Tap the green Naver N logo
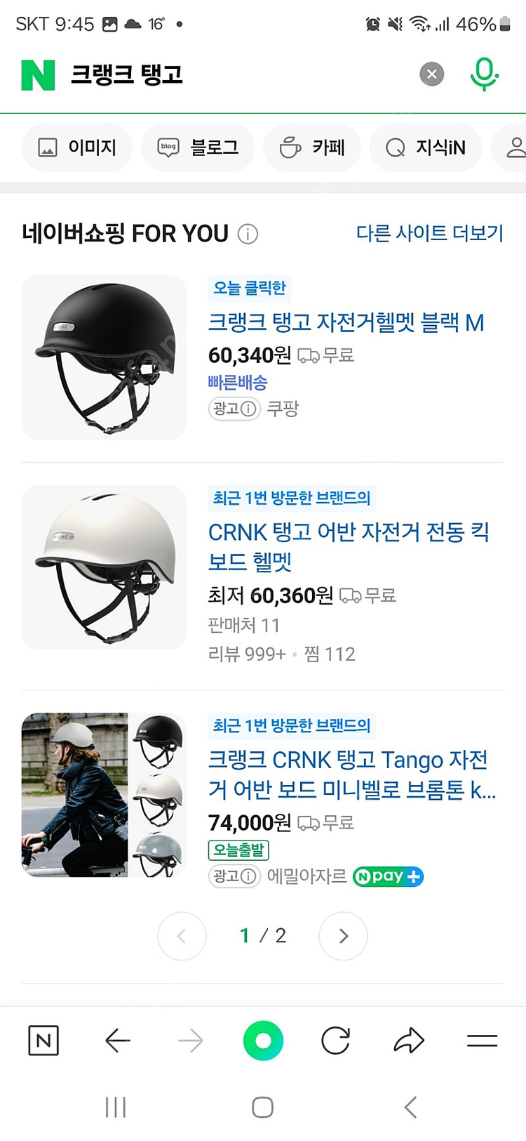This screenshot has width=526, height=1141. (x=38, y=74)
